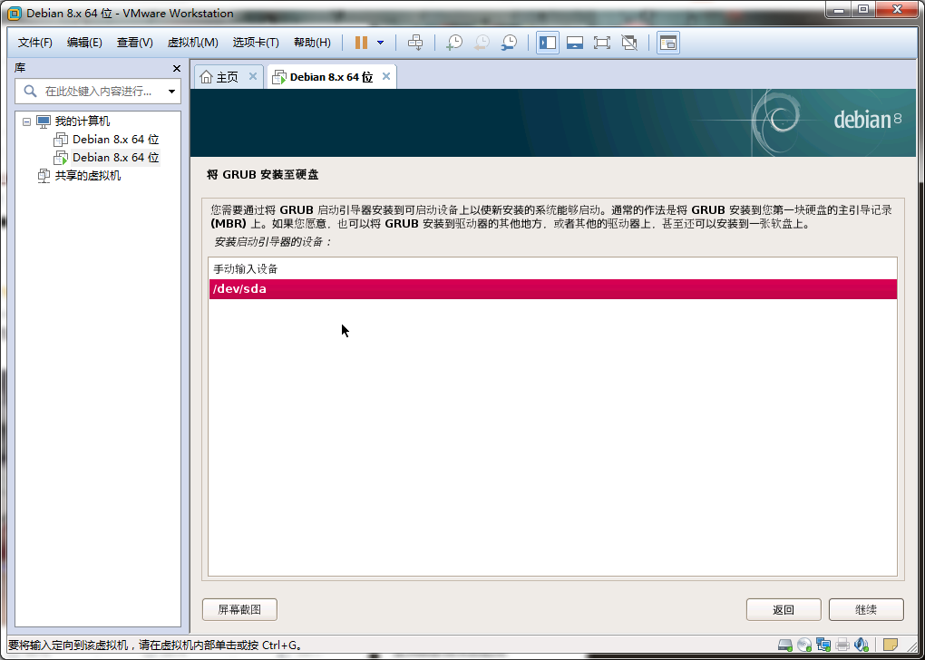Open the 文件(F) menu

(x=34, y=43)
